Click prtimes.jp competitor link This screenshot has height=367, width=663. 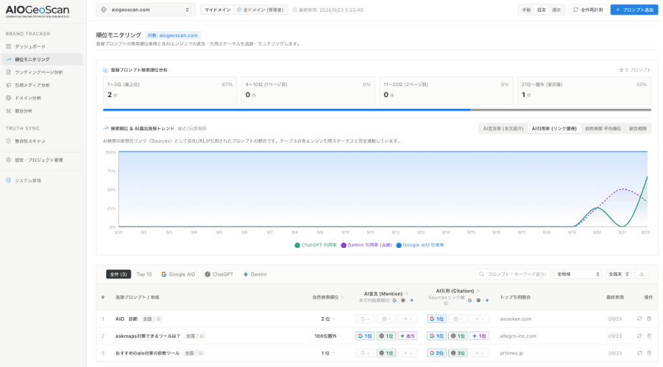point(511,353)
